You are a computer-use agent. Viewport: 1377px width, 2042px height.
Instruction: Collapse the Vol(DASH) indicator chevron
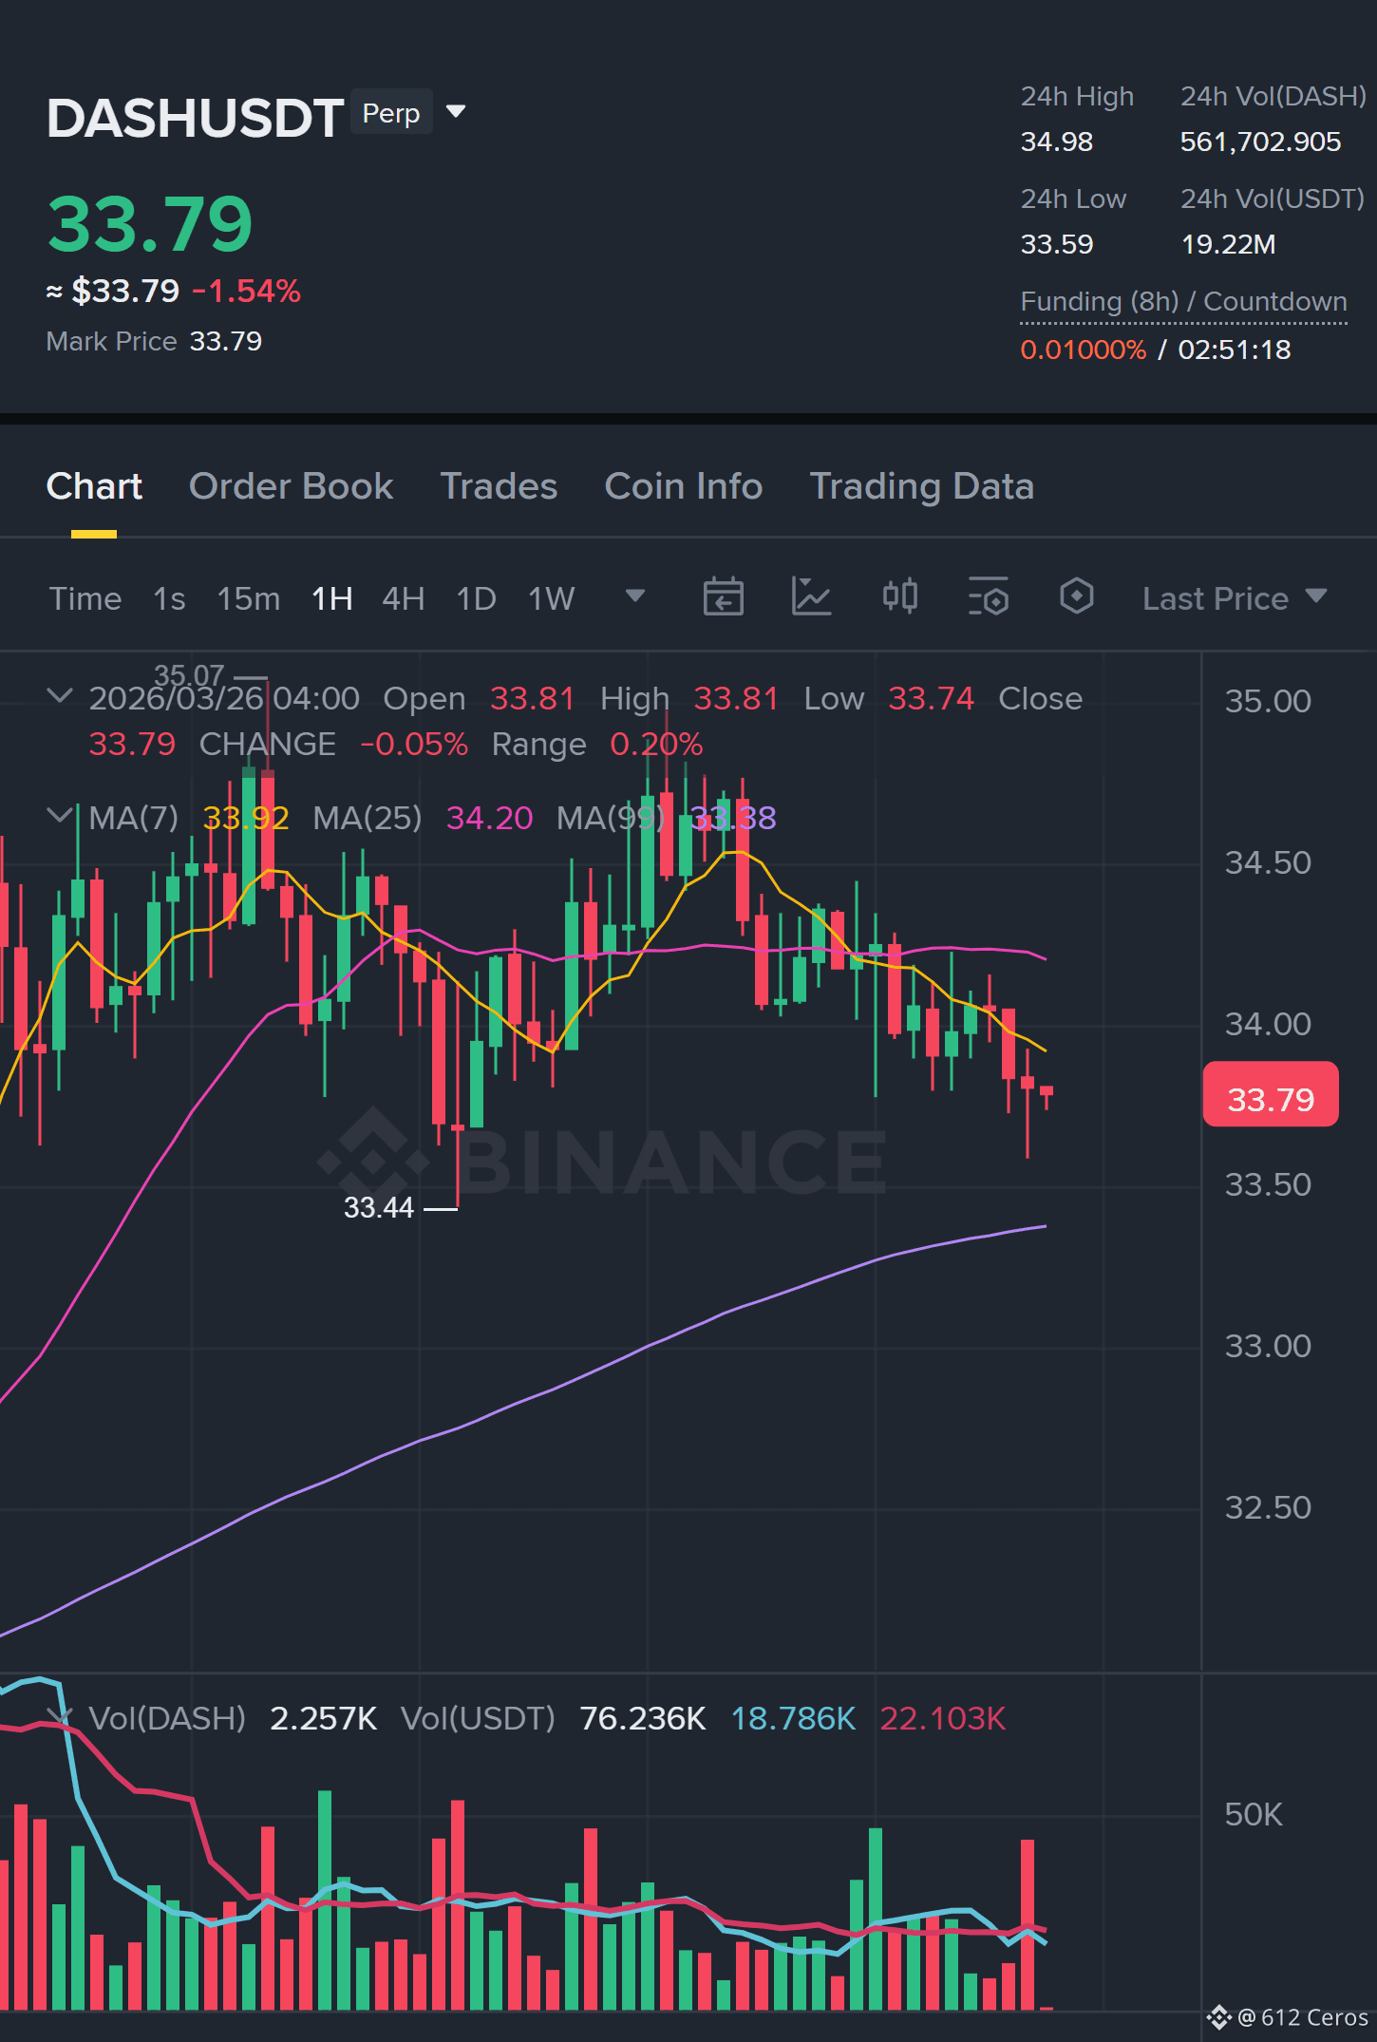point(60,1716)
